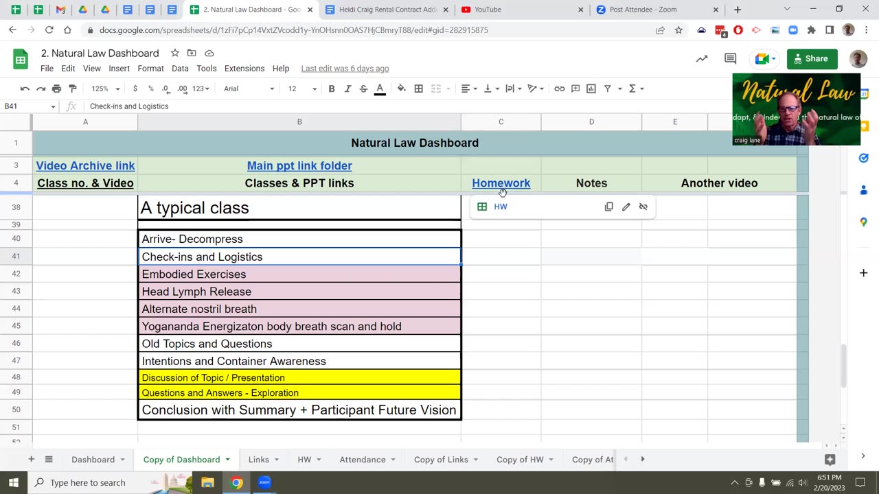
Task: Format as currency with dollar icon
Action: [135, 89]
